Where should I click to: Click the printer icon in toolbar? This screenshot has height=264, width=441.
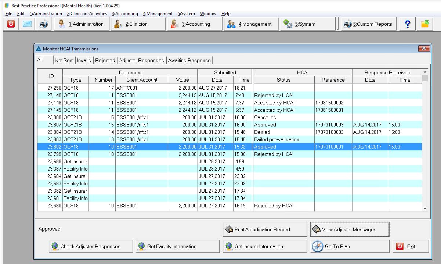43,24
